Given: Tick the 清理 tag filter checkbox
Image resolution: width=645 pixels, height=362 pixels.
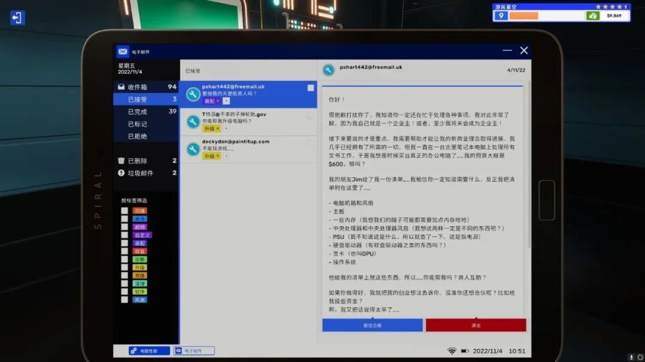Looking at the screenshot, I should [124, 283].
